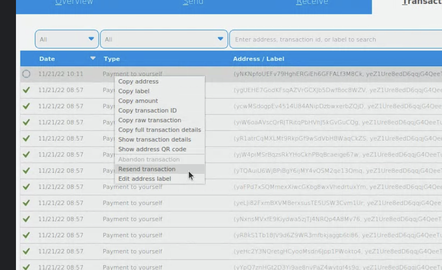442x270 pixels.
Task: Go to the Overview tab
Action: 74,2
